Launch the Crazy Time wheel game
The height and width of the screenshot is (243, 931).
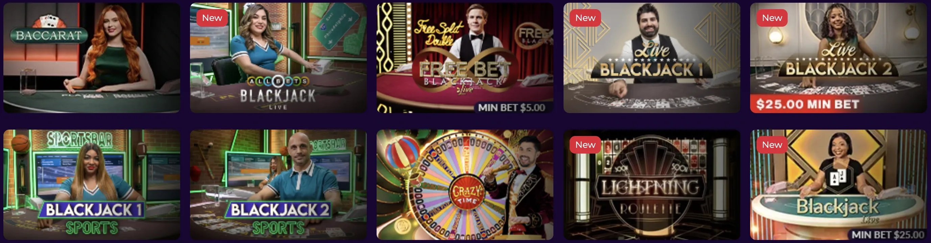click(465, 185)
